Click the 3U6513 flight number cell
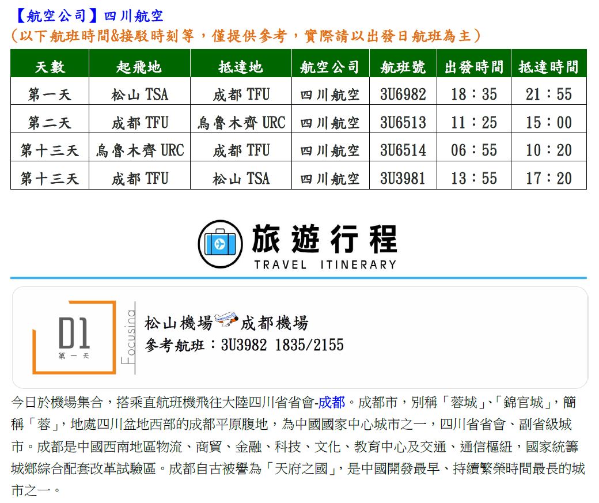The height and width of the screenshot is (503, 599). click(403, 122)
